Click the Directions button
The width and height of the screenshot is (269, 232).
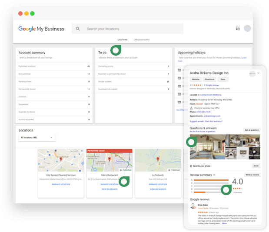[x=210, y=80]
